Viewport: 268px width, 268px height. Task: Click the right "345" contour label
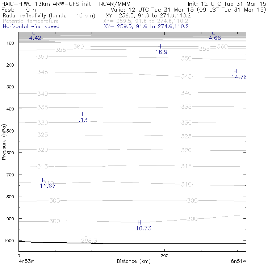tap(186, 76)
